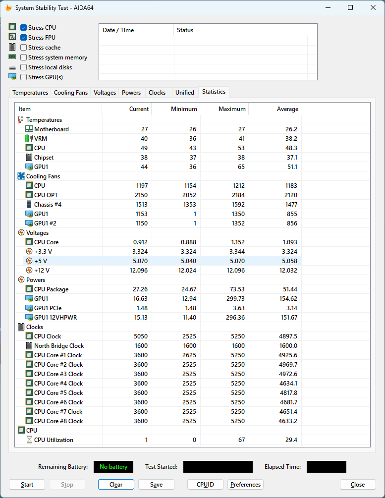
Task: Tick the Stress local disks checkbox
Action: tap(23, 67)
